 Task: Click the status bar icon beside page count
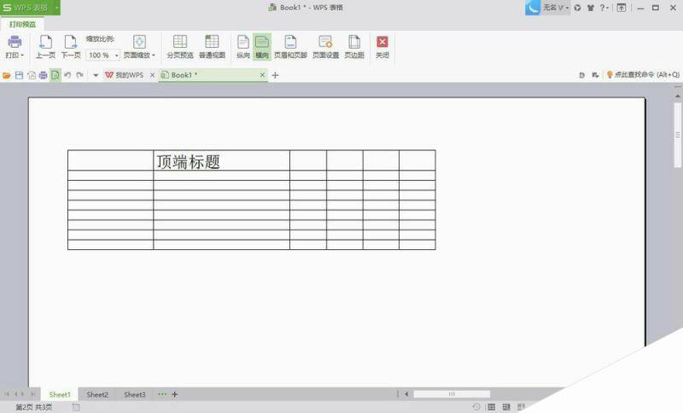(76, 407)
